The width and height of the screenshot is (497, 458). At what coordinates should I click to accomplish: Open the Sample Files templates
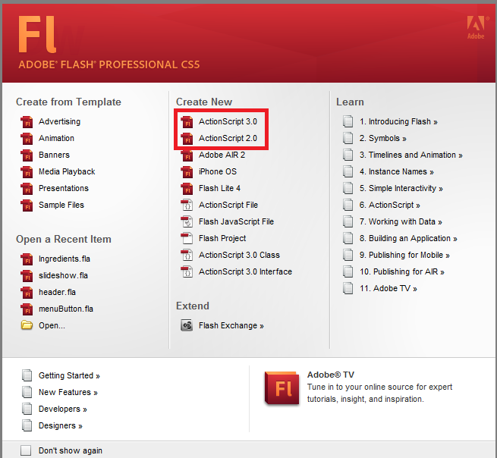pos(61,205)
